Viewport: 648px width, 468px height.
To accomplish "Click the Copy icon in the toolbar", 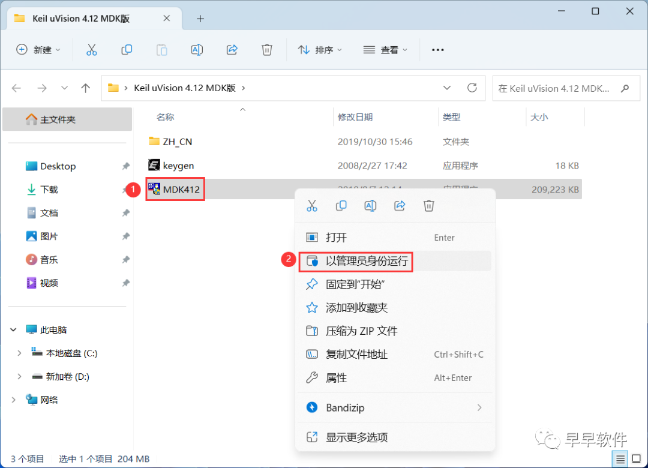I will [x=127, y=50].
